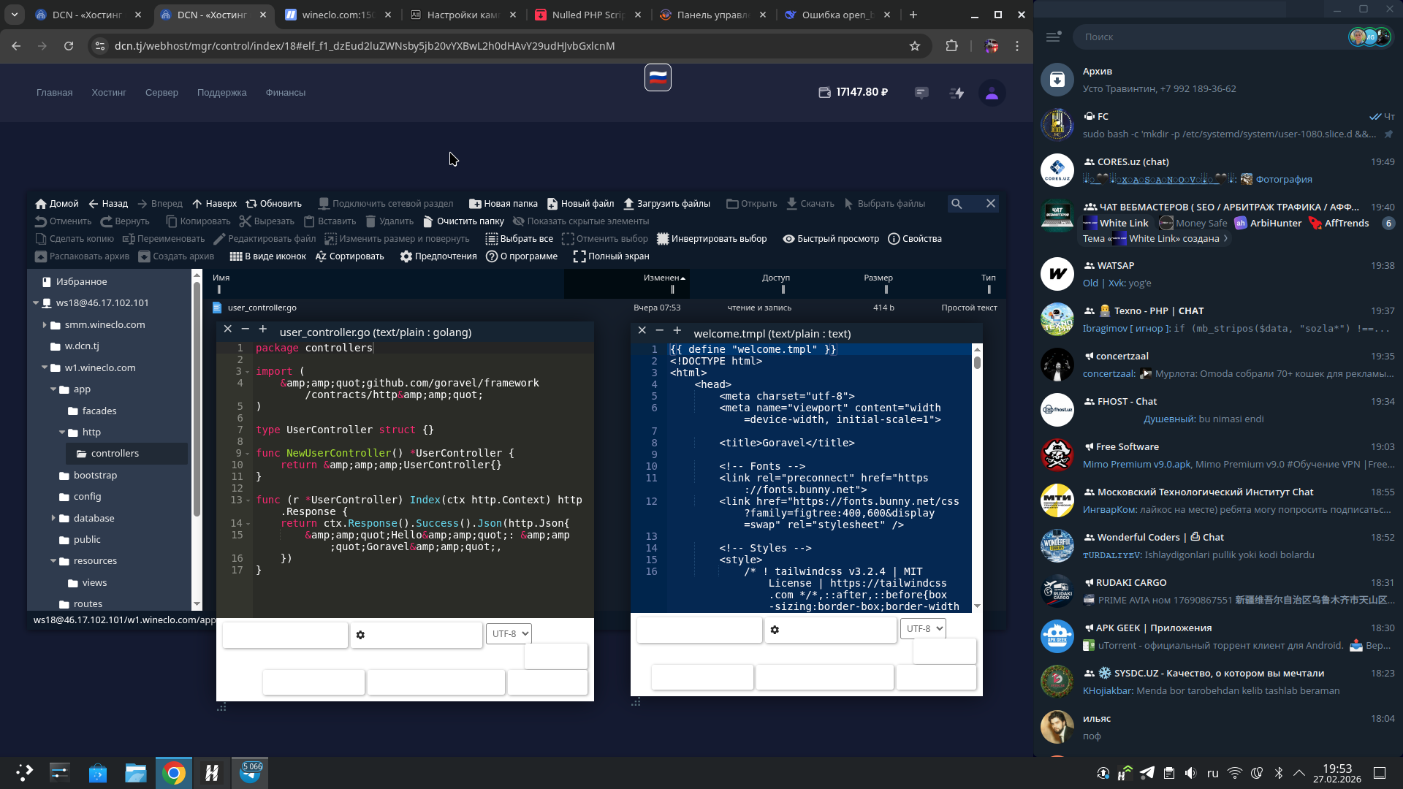1403x789 pixels.
Task: Click Reload (Обновить) in file manager
Action: coord(252,204)
